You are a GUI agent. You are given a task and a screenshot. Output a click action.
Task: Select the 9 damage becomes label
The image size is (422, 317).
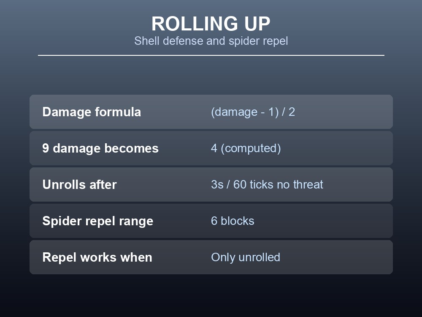click(x=100, y=148)
